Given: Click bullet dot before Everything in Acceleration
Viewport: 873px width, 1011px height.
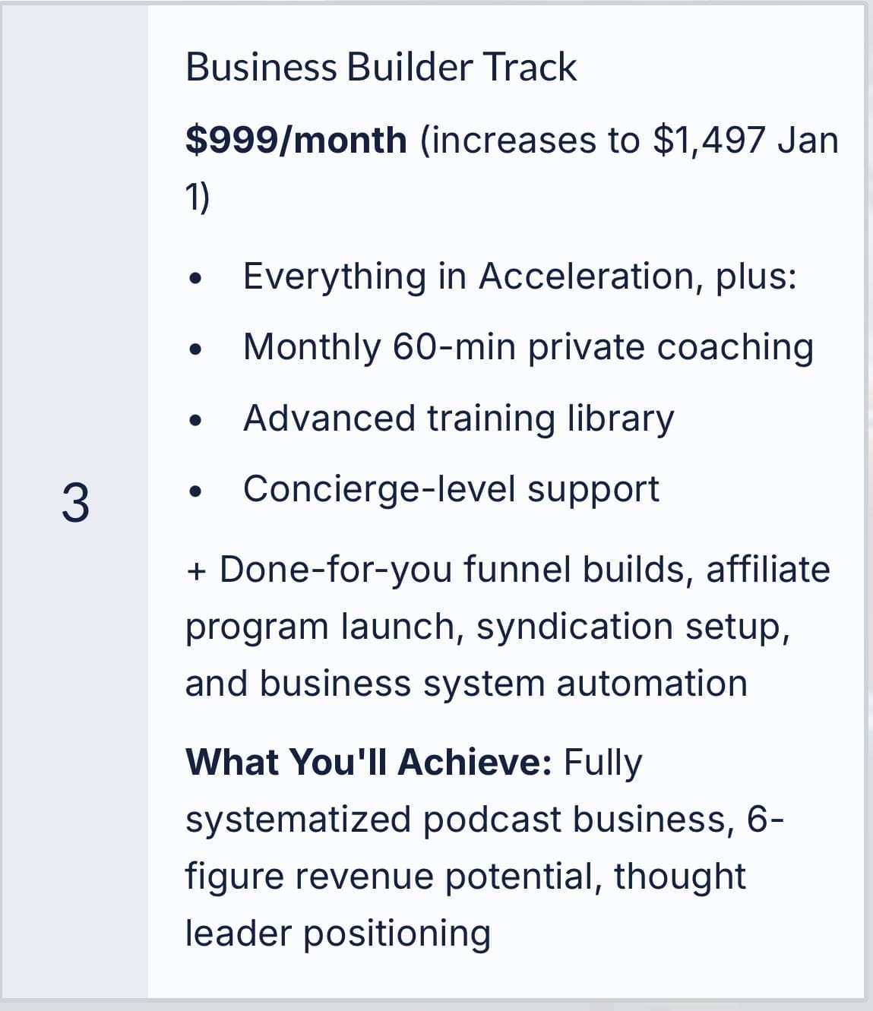Looking at the screenshot, I should pos(197,278).
